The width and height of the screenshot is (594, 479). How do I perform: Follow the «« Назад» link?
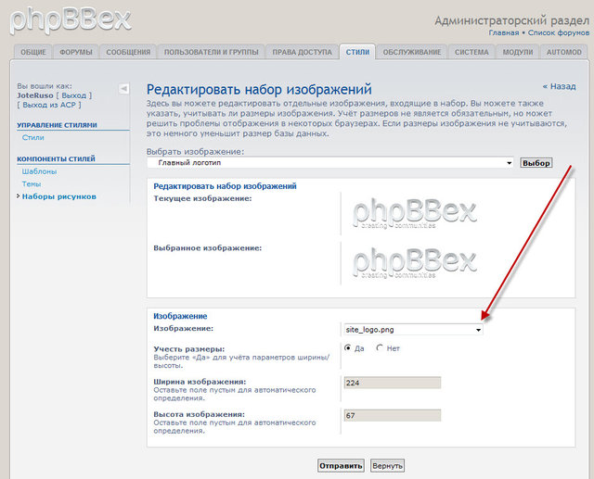point(559,86)
